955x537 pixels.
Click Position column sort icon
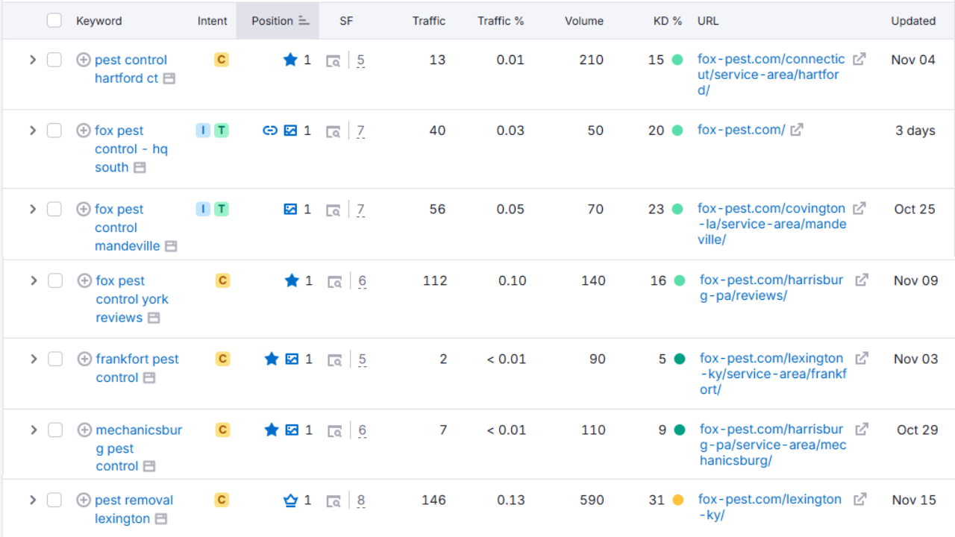[304, 21]
